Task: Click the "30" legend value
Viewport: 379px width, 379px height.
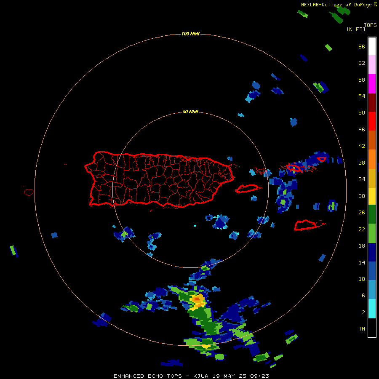Action: [x=362, y=196]
